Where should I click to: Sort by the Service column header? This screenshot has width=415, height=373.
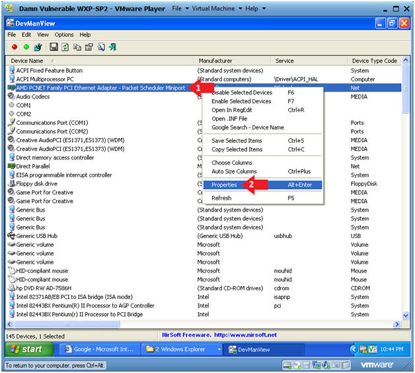tap(309, 61)
